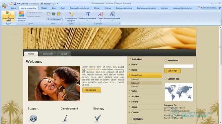Click the Highlights block header bullet
This screenshot has width=222, height=124.
point(131,119)
